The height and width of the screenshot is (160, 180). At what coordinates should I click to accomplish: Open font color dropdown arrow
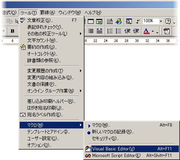tap(153, 31)
